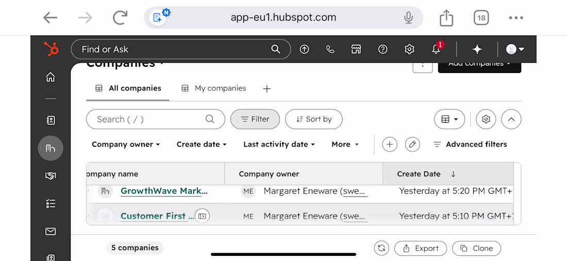Open the notifications bell with badge
Image resolution: width=567 pixels, height=261 pixels.
pyautogui.click(x=437, y=49)
